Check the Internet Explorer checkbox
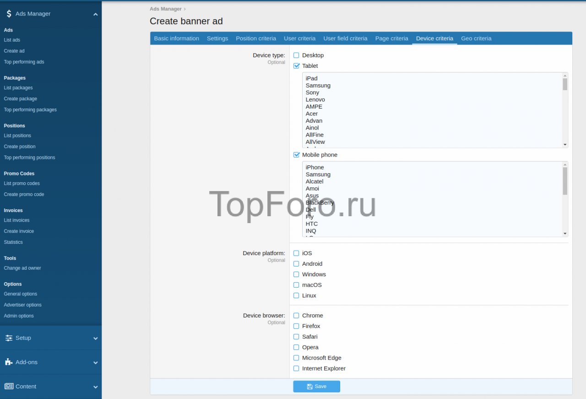The height and width of the screenshot is (399, 586). pos(296,368)
